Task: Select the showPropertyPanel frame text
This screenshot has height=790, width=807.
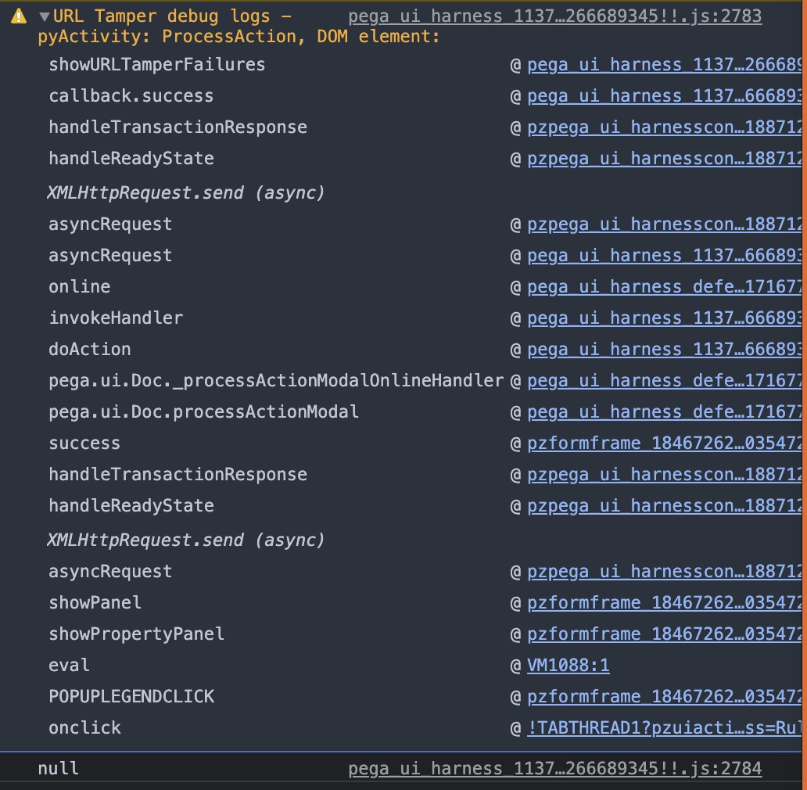Action: tap(136, 634)
